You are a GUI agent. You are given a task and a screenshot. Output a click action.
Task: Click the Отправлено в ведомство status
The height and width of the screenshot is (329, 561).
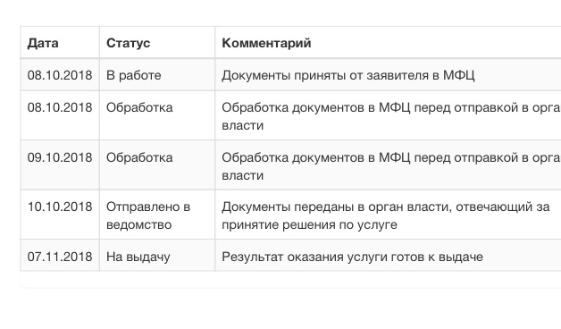pyautogui.click(x=148, y=215)
